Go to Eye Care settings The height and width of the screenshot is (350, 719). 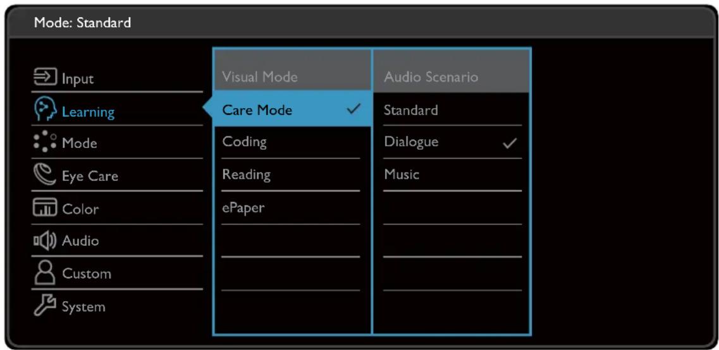90,176
